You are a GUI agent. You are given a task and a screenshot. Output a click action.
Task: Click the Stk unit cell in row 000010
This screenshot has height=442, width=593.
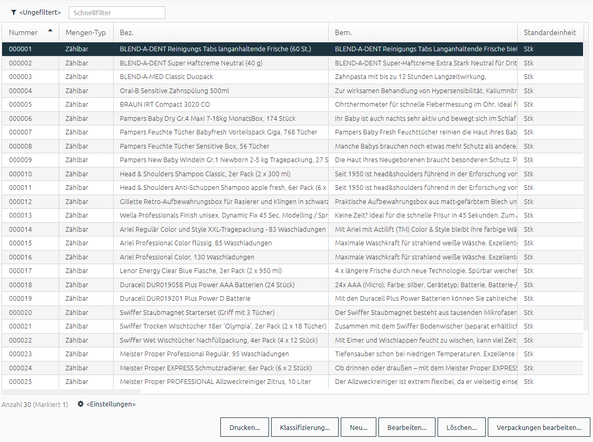[x=550, y=174]
